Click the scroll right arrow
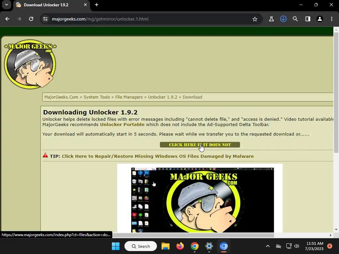This screenshot has height=254, width=339. click(x=331, y=235)
